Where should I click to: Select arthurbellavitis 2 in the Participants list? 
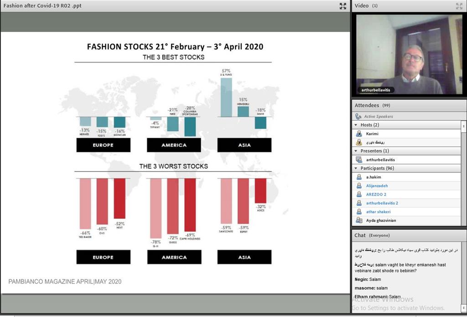406,203
